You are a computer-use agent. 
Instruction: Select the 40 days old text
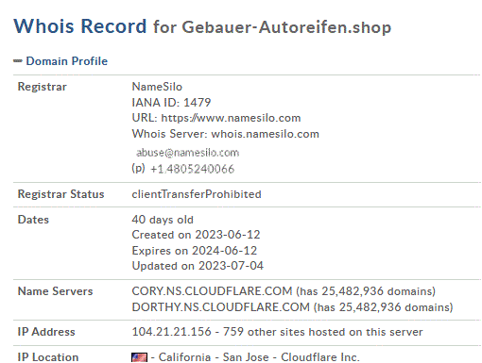(163, 220)
